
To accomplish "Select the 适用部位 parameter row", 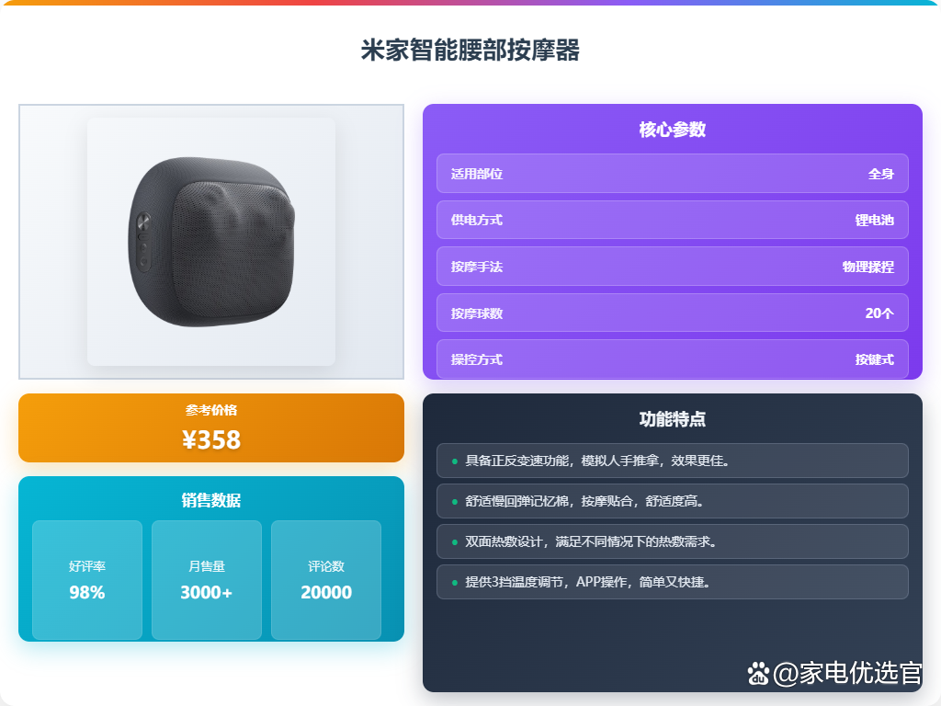I will (x=672, y=174).
